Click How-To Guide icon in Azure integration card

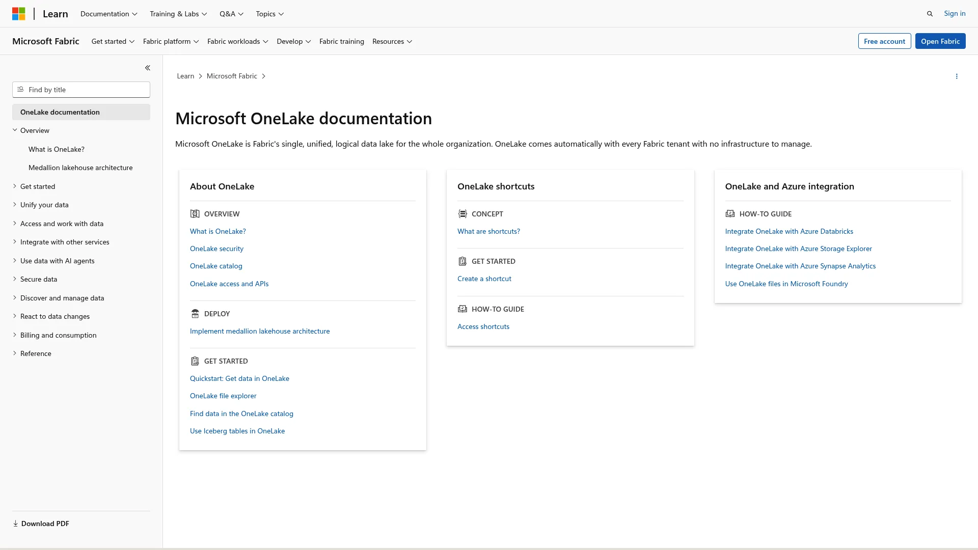click(730, 214)
